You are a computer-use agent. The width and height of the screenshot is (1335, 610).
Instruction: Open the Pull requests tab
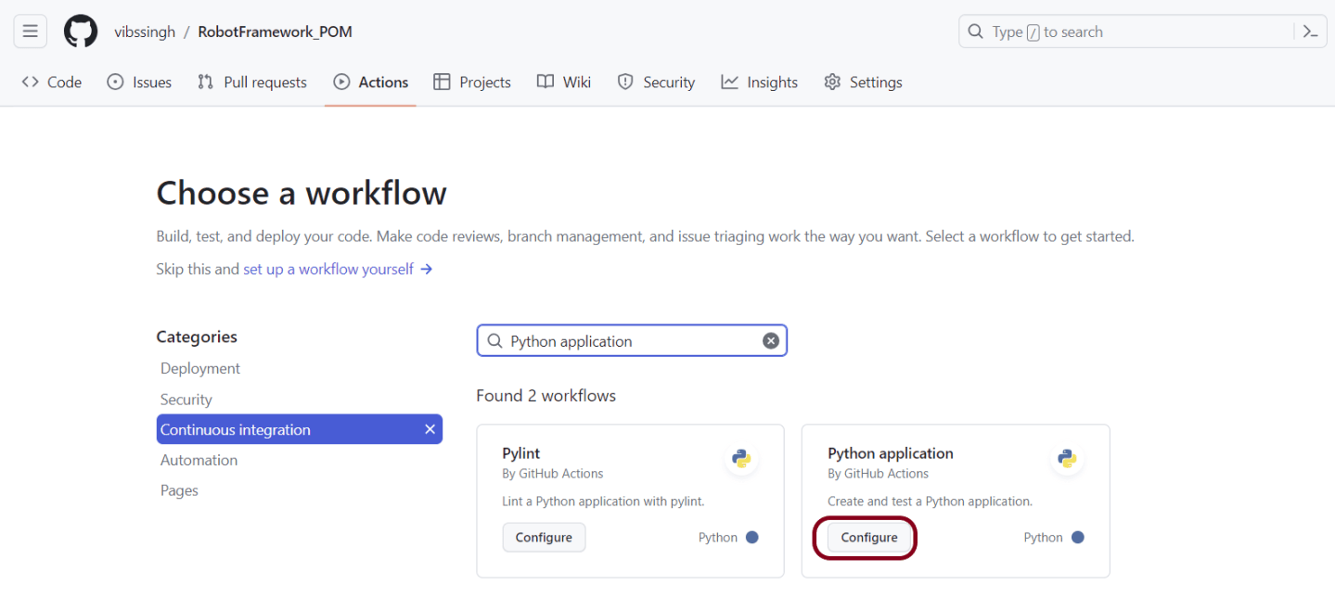point(252,83)
